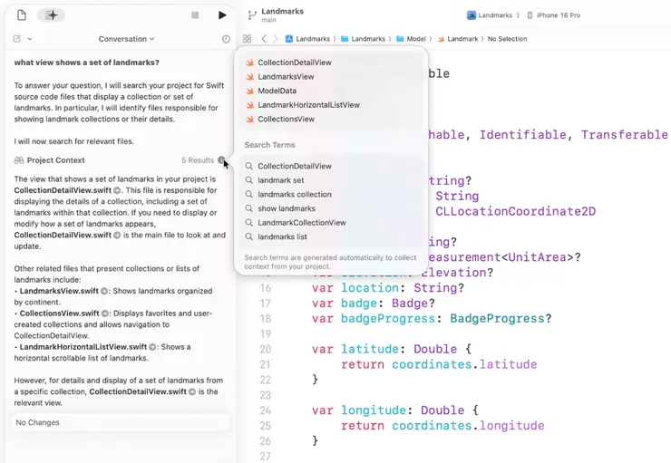Click 5 Results label
The height and width of the screenshot is (463, 671).
coord(198,160)
